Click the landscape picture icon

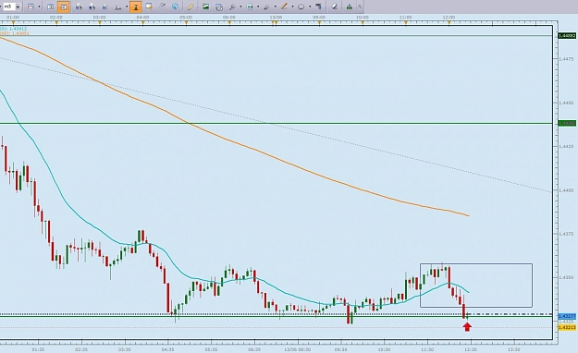pos(205,6)
